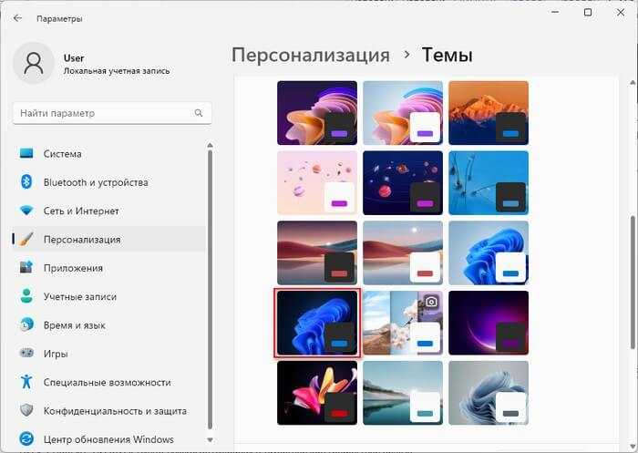Click the Приложения icon

pyautogui.click(x=26, y=268)
